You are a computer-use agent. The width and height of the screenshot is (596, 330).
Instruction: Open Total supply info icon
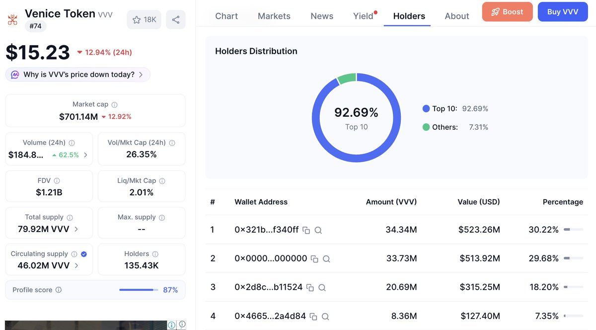pos(70,218)
